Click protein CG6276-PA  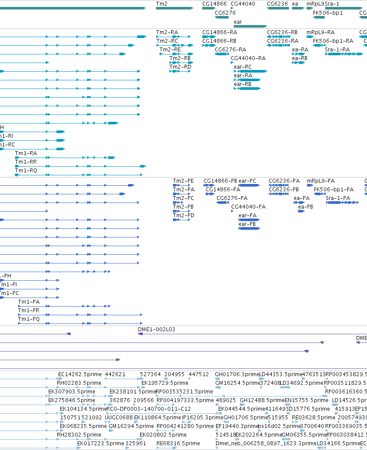(223, 203)
